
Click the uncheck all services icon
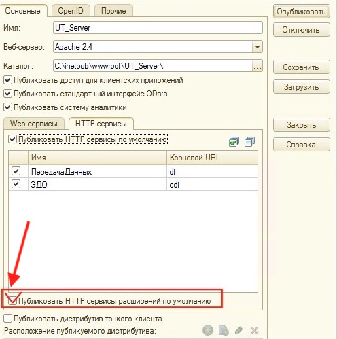tap(249, 141)
